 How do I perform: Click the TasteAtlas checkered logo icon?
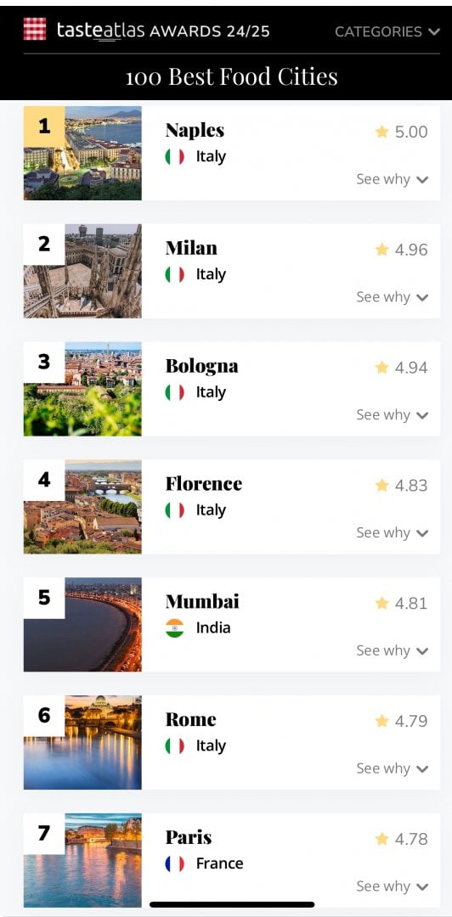click(35, 29)
